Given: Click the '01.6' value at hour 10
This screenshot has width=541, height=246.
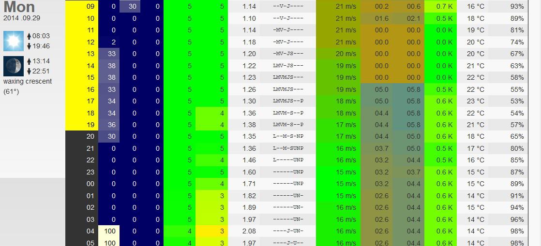Looking at the screenshot, I should [x=382, y=18].
